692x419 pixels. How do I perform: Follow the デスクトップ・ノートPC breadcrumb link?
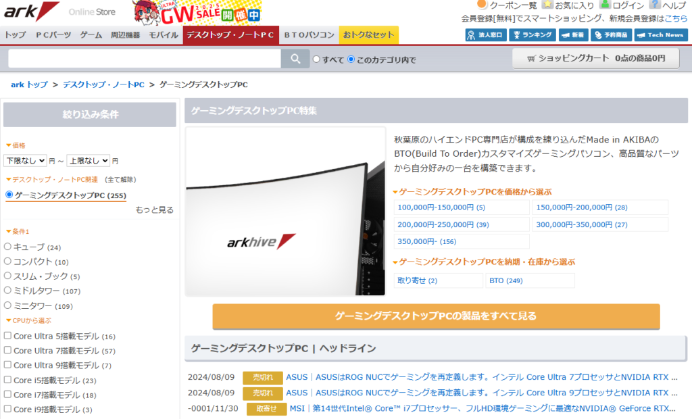pos(103,84)
